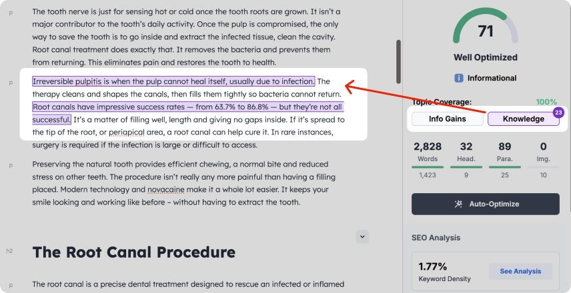
Task: Click the purple 23 badge on Knowledge
Action: [x=558, y=113]
